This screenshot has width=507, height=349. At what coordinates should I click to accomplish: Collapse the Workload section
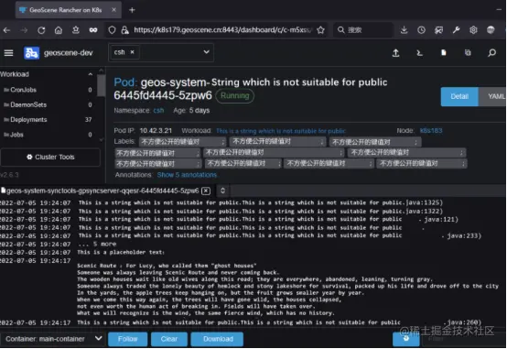[x=91, y=74]
